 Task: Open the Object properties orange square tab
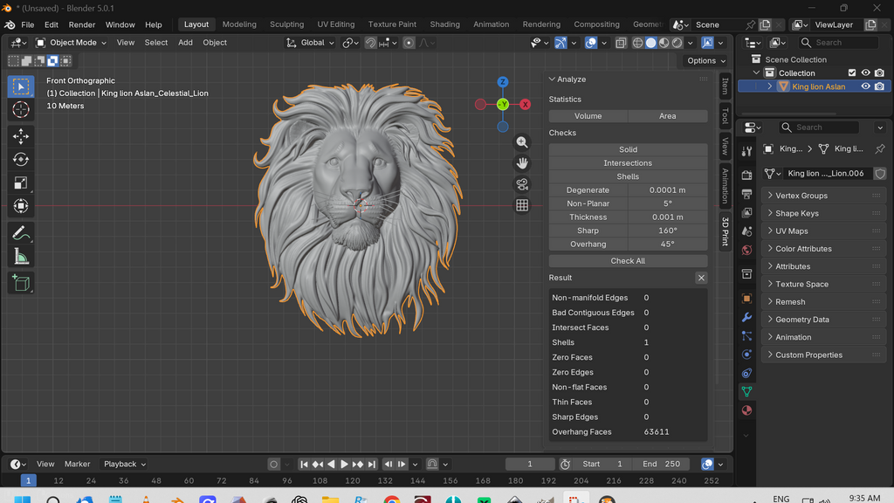(x=747, y=299)
